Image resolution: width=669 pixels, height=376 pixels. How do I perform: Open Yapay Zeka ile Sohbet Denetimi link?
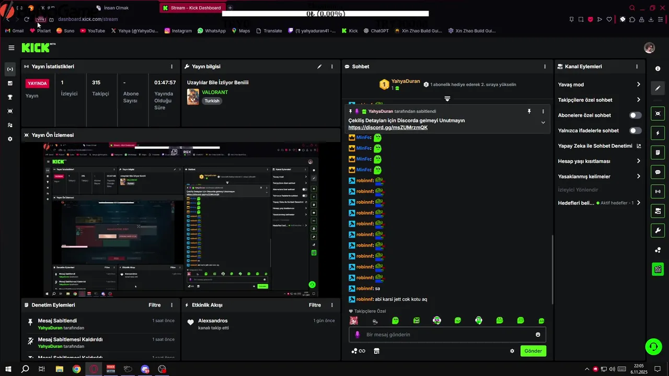[599, 146]
